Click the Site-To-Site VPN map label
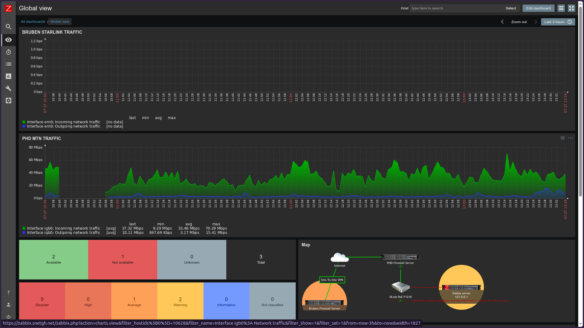Viewport: 584px width, 328px height. tap(332, 280)
